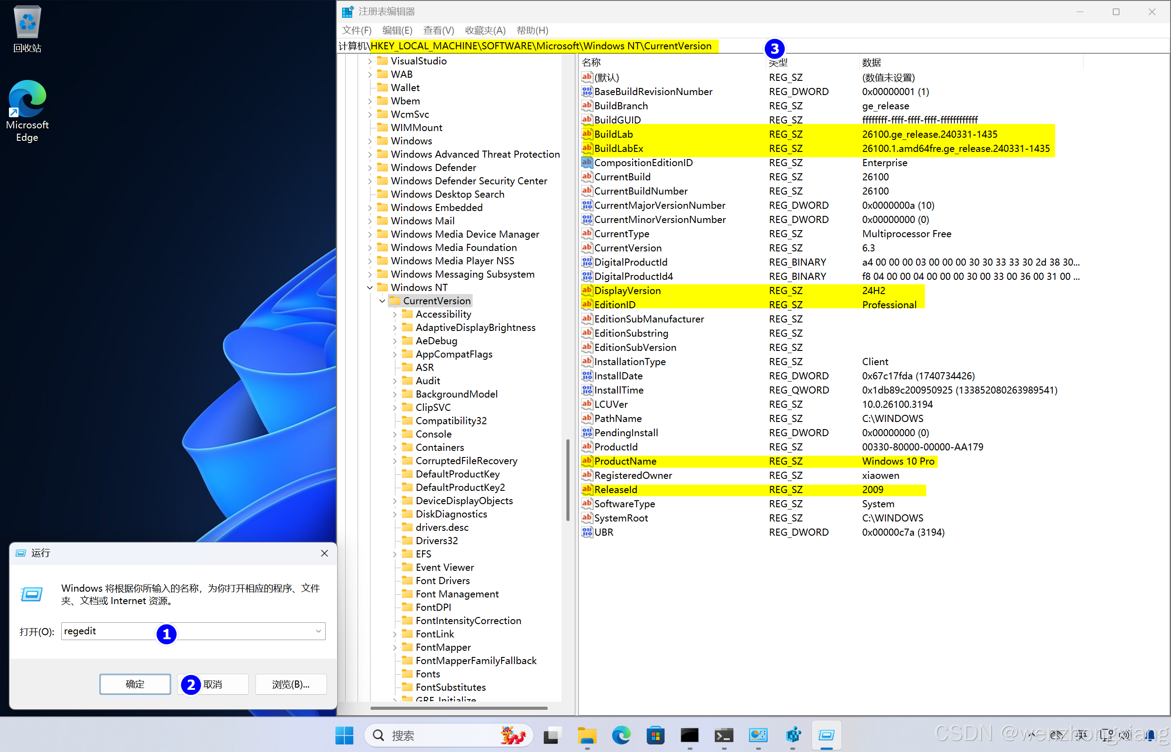Click the DigitalProductId binary value icon
Image resolution: width=1171 pixels, height=752 pixels.
point(586,262)
